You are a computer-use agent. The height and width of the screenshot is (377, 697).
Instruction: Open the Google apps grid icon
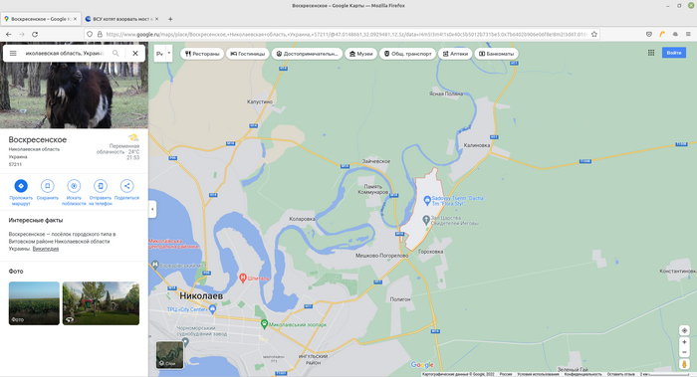pos(651,53)
